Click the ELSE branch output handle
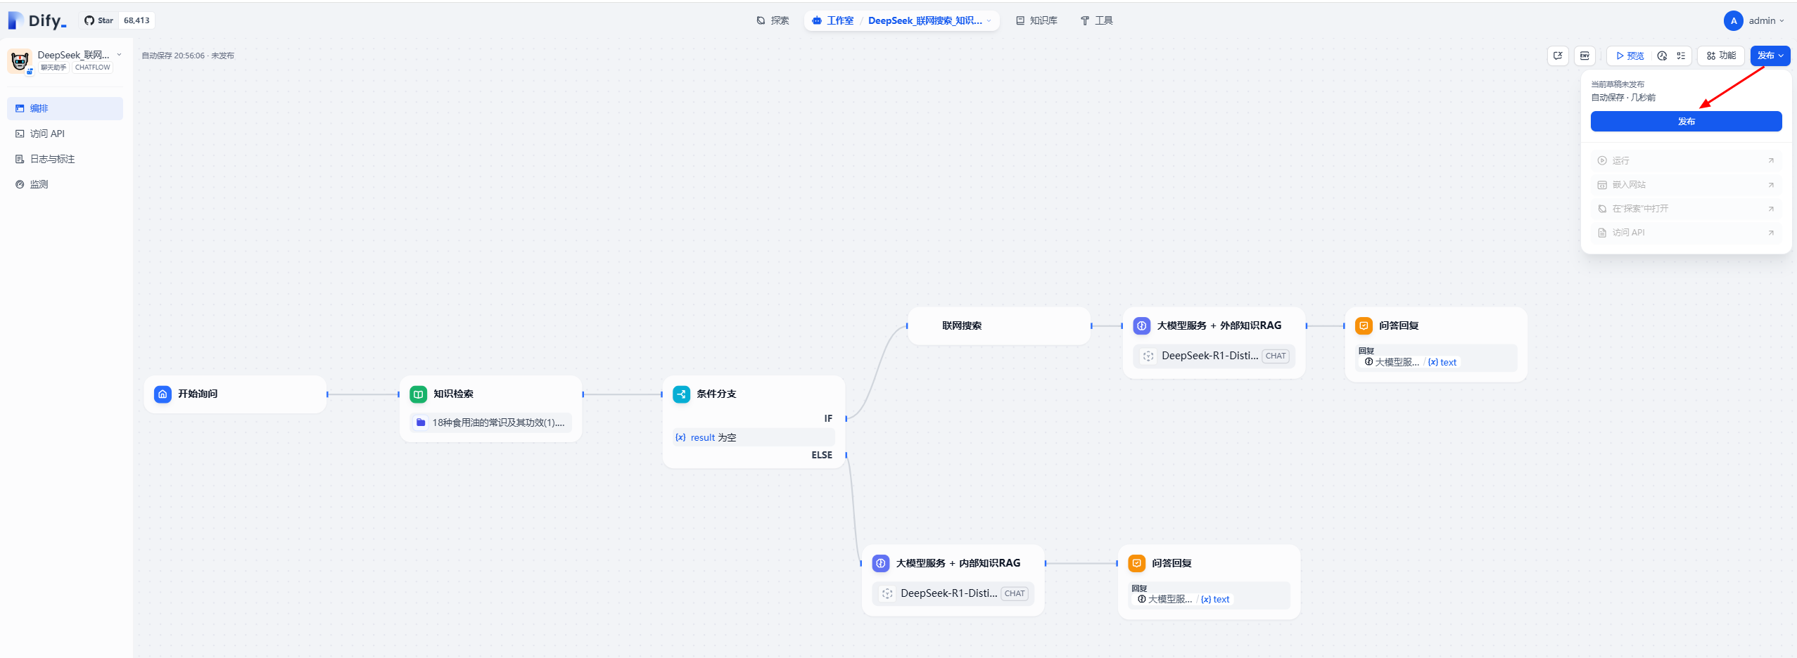 (846, 455)
